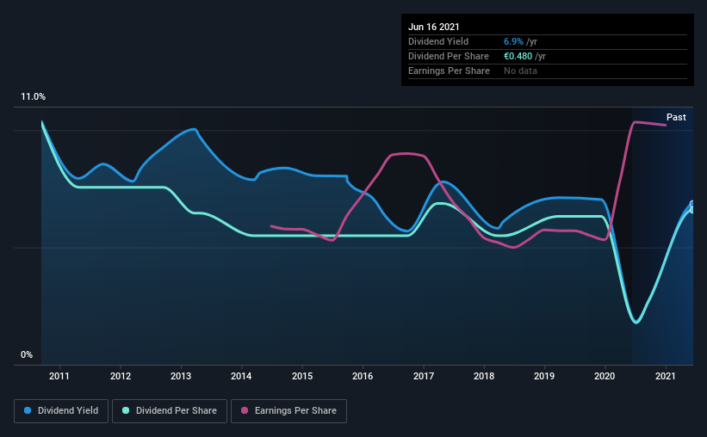Click the 6.9% dividend yield value

pyautogui.click(x=513, y=41)
